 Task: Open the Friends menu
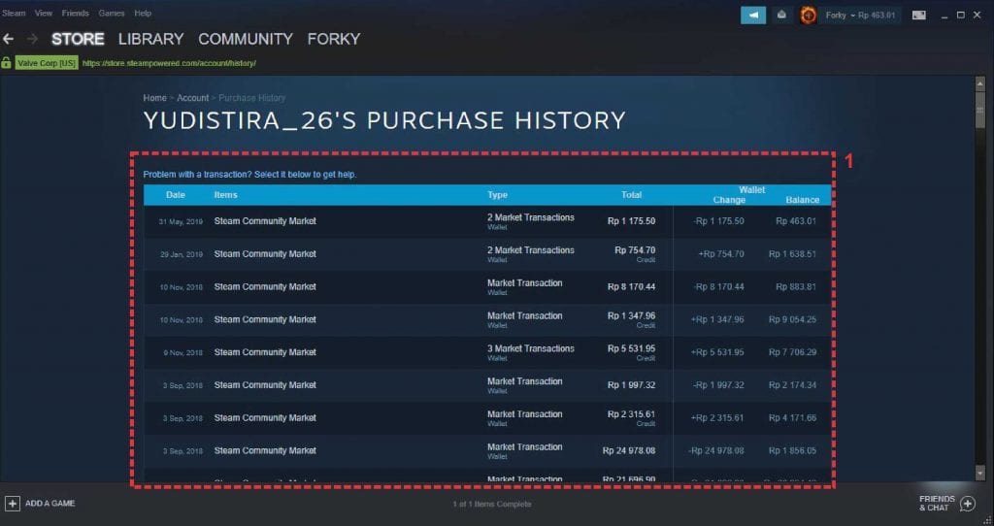click(76, 14)
